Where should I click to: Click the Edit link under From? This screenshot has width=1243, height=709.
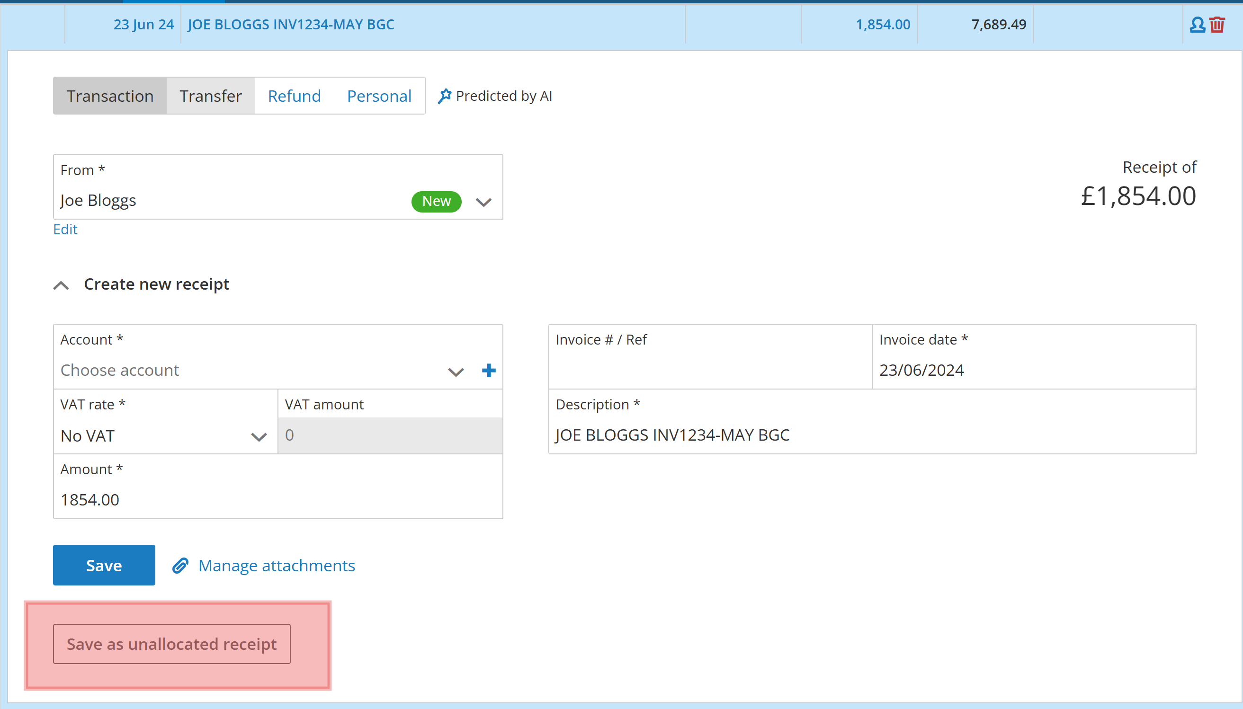coord(65,230)
